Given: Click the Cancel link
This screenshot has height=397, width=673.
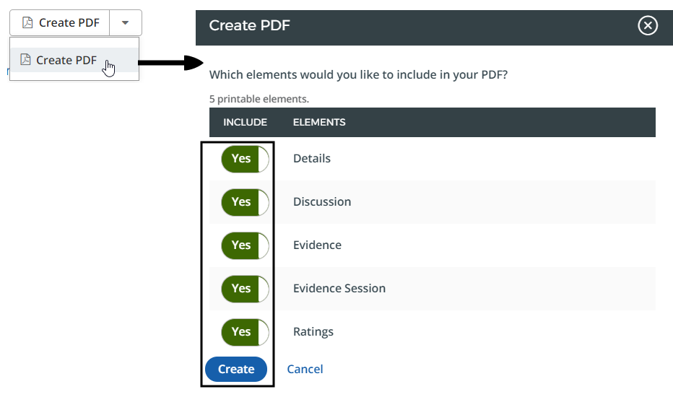Looking at the screenshot, I should pyautogui.click(x=305, y=370).
